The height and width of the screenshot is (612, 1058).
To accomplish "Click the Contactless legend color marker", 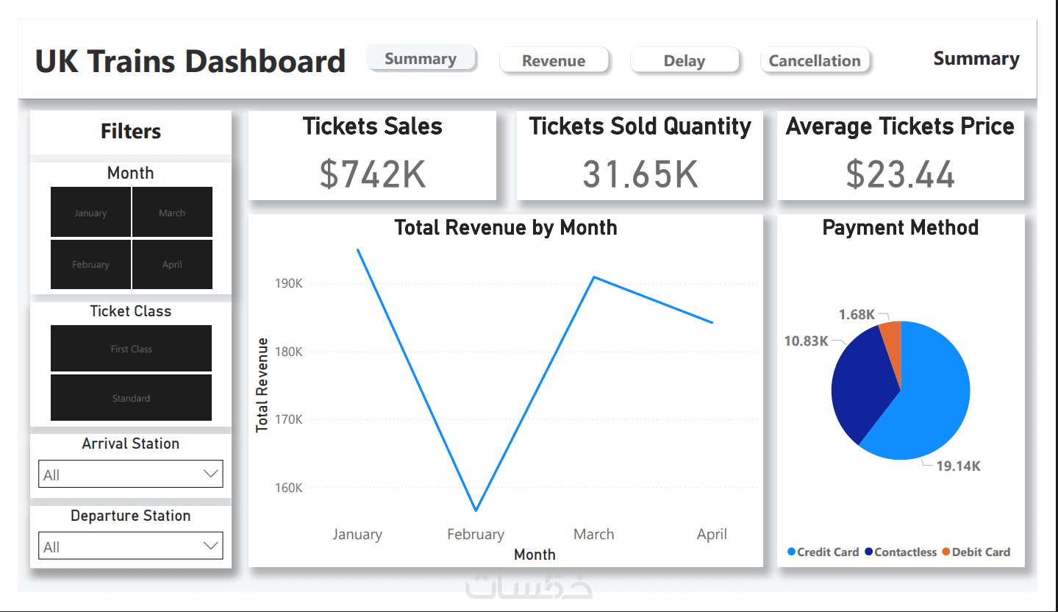I will (869, 552).
